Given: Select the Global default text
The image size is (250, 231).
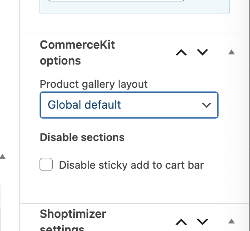Looking at the screenshot, I should (85, 105).
